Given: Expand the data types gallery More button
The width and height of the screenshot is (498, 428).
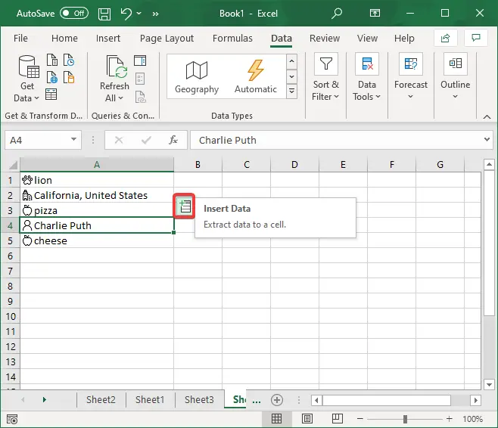Looking at the screenshot, I should pyautogui.click(x=291, y=91).
